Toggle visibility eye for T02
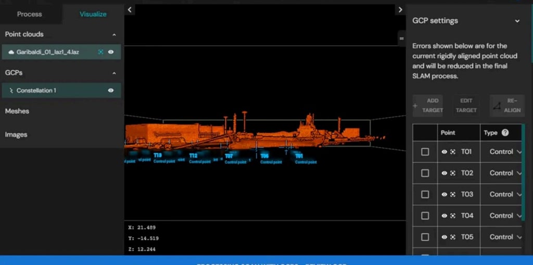Image resolution: width=533 pixels, height=265 pixels. tap(445, 174)
